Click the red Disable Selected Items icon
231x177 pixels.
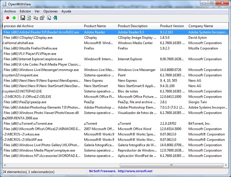[8, 18]
